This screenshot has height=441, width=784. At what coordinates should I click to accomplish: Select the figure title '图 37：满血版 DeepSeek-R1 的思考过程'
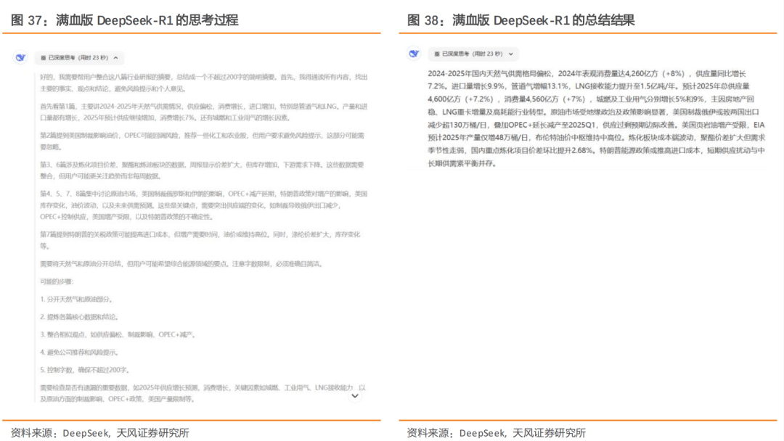[125, 20]
